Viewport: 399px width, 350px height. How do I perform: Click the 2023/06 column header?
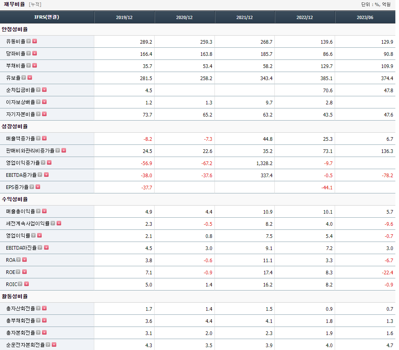365,17
